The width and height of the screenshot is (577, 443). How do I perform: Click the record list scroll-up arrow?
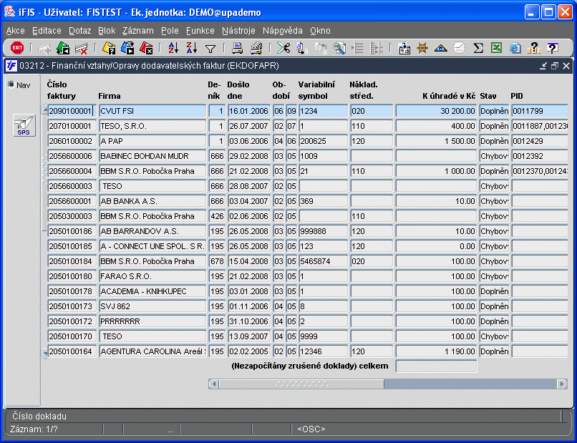[x=45, y=109]
